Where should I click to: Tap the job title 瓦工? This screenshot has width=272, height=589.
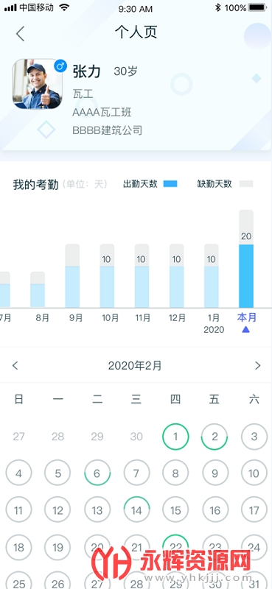coord(83,94)
